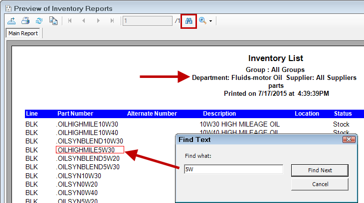This screenshot has height=203, width=364.
Task: Click the Find what text field
Action: [x=233, y=170]
